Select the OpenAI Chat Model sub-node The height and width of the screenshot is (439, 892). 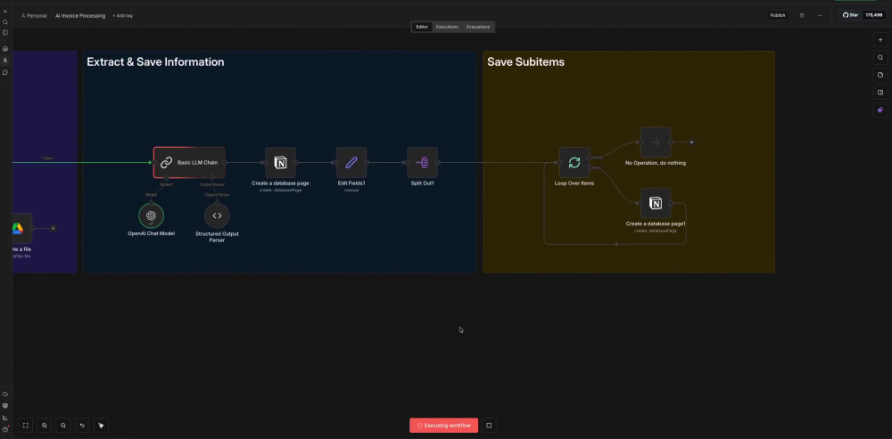tap(151, 215)
